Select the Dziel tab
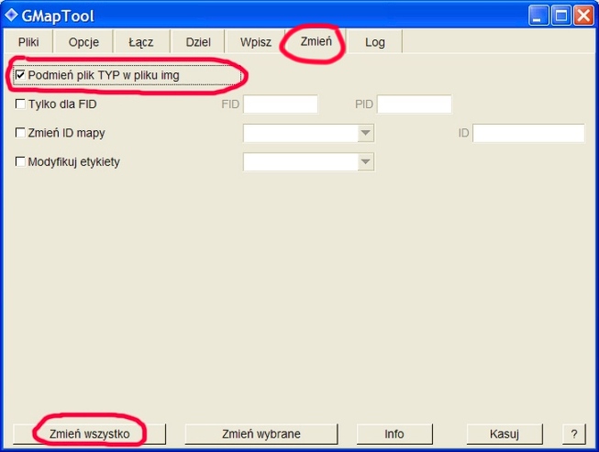The height and width of the screenshot is (452, 599). (x=197, y=42)
